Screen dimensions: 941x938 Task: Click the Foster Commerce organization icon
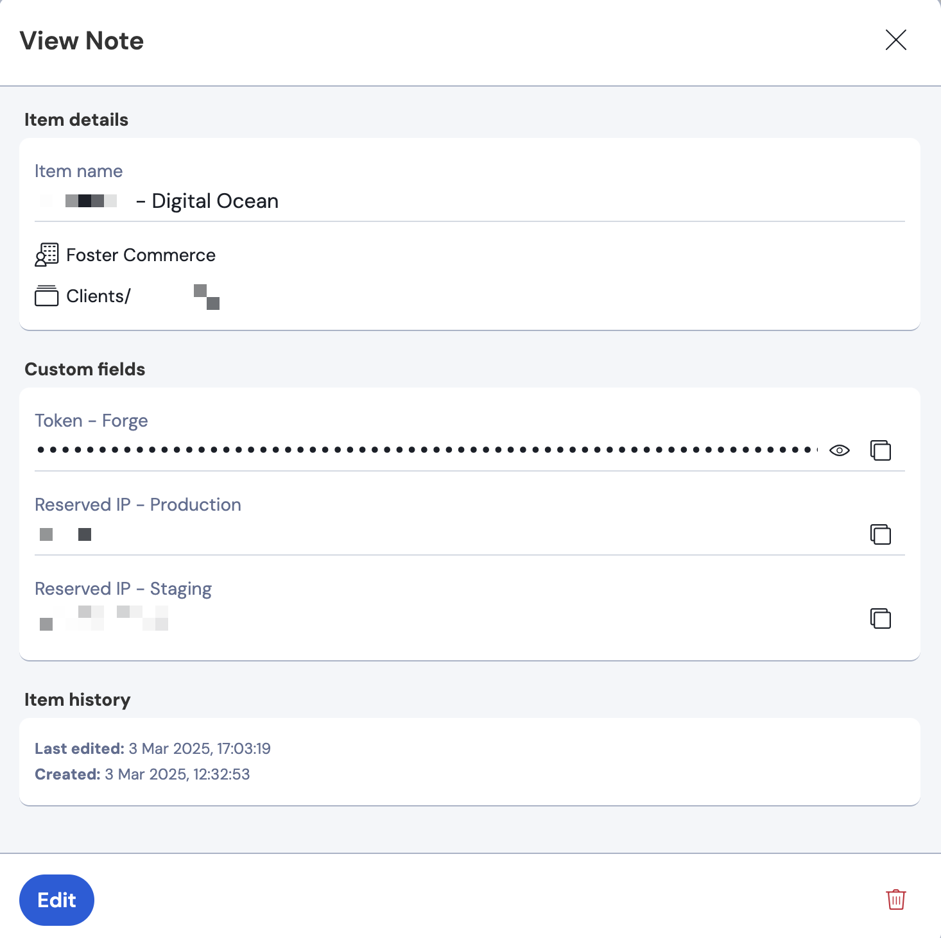pyautogui.click(x=47, y=255)
